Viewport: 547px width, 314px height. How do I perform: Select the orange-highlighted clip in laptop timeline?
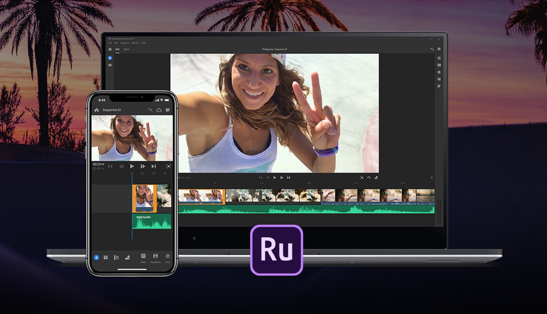coord(202,196)
